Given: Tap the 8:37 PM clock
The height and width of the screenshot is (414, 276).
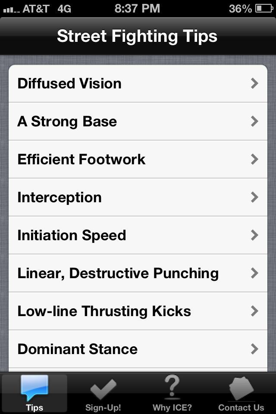Looking at the screenshot, I should 137,8.
